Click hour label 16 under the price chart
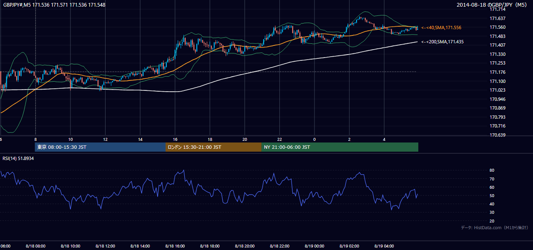 [175, 139]
